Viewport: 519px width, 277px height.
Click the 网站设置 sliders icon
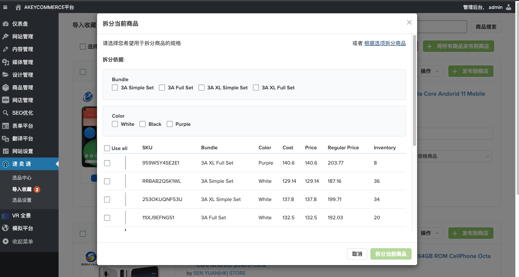click(x=6, y=151)
